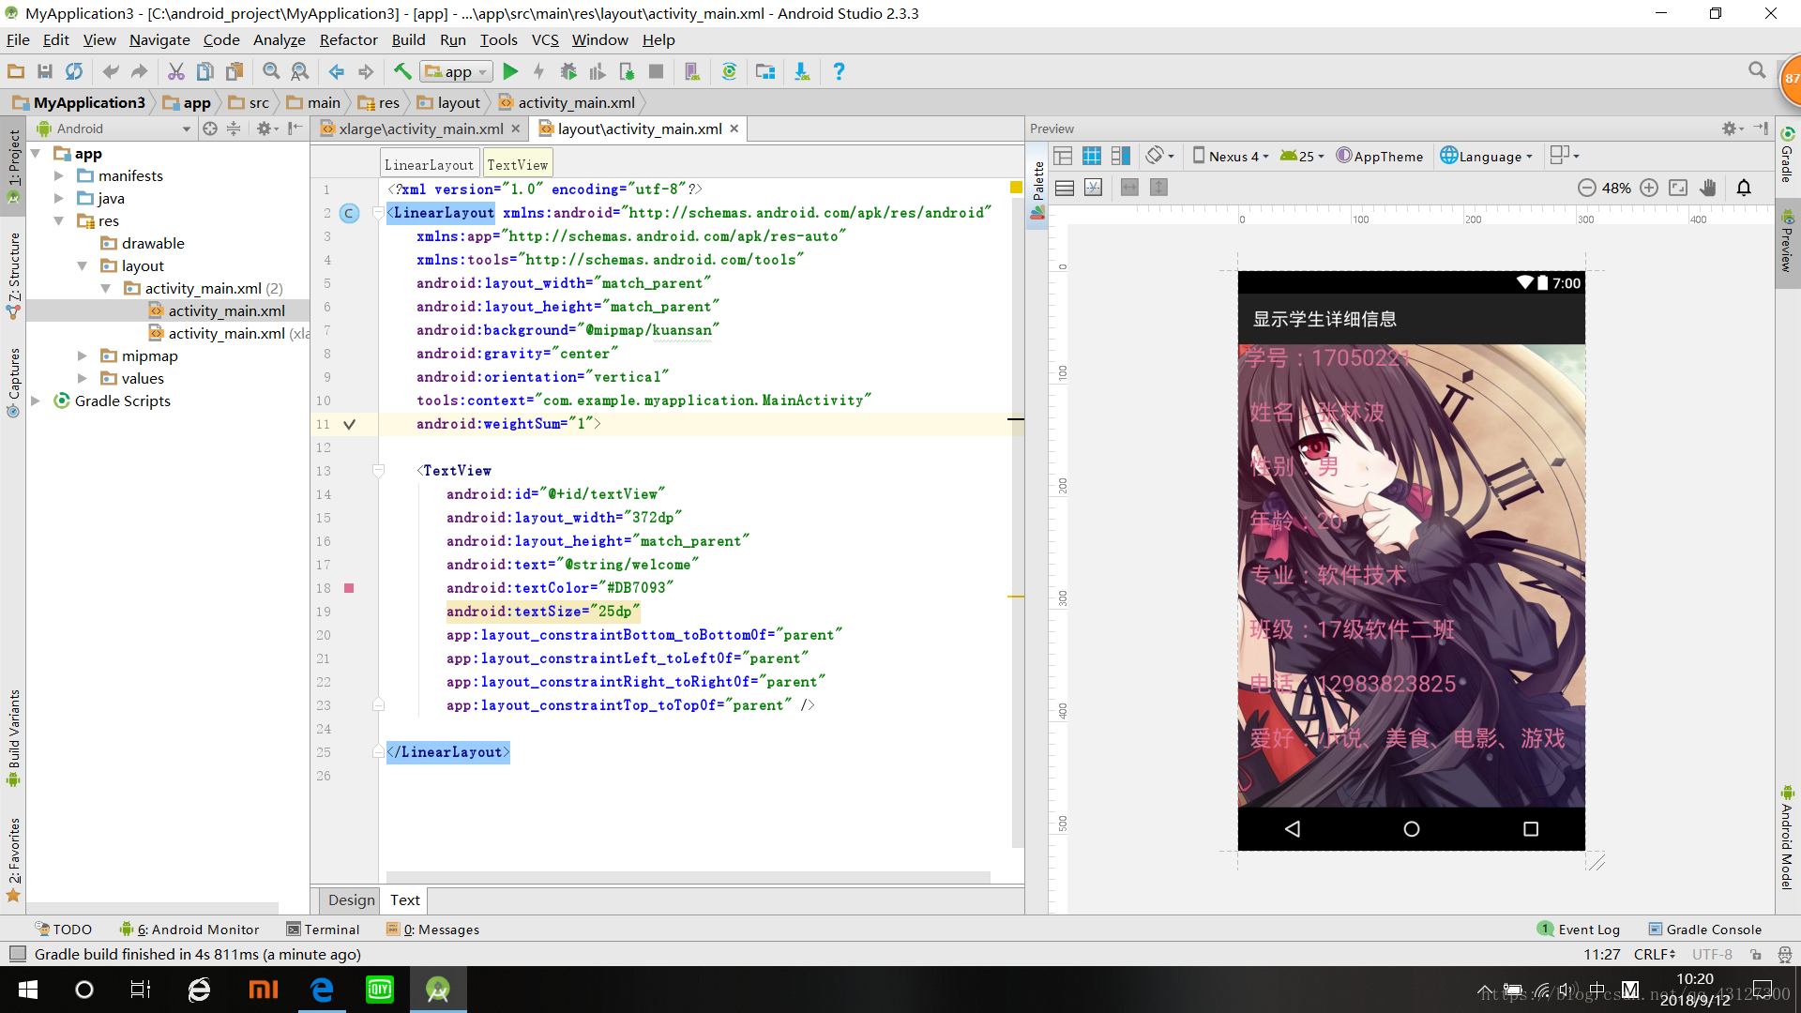Toggle the Structure tool window tab
This screenshot has height=1013, width=1801.
[x=13, y=274]
